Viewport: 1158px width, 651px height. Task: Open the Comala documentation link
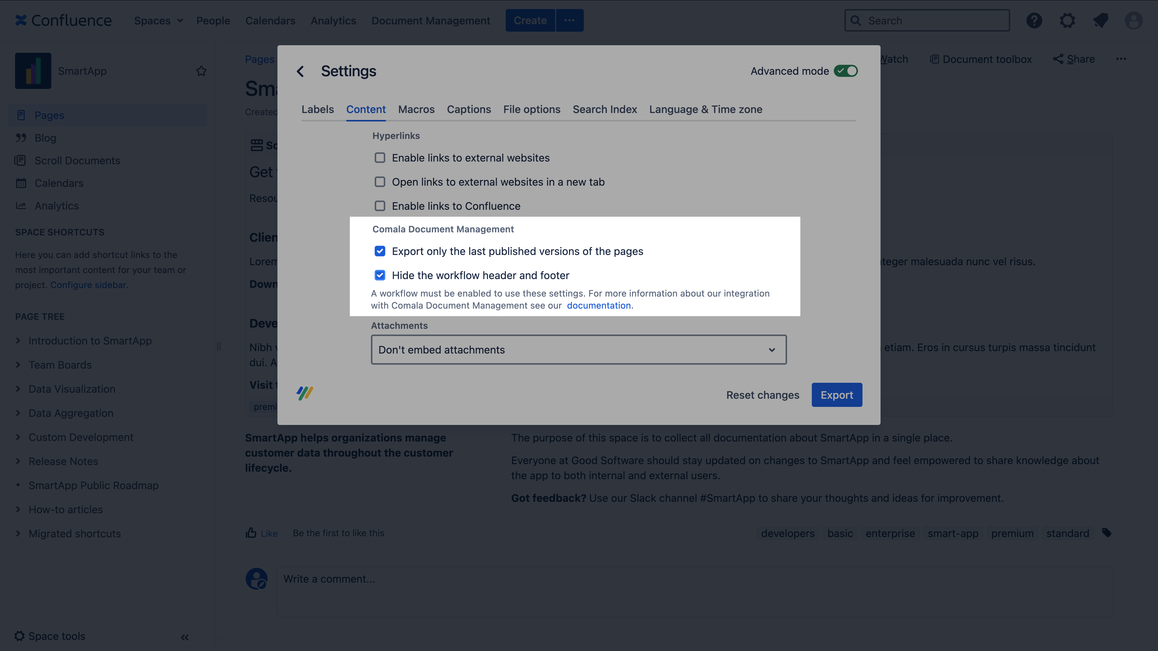598,306
